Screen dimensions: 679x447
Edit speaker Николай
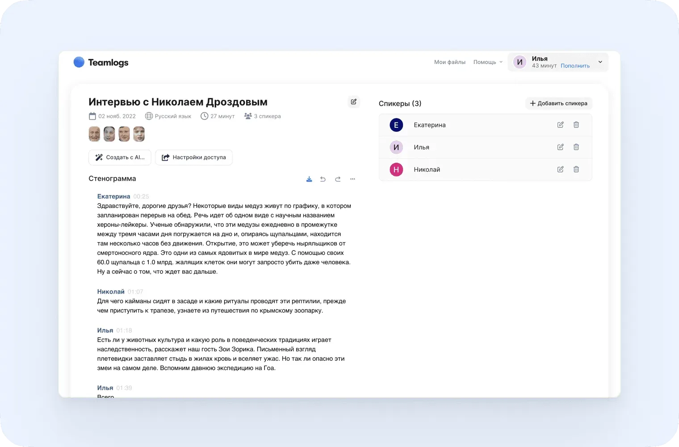[560, 169]
